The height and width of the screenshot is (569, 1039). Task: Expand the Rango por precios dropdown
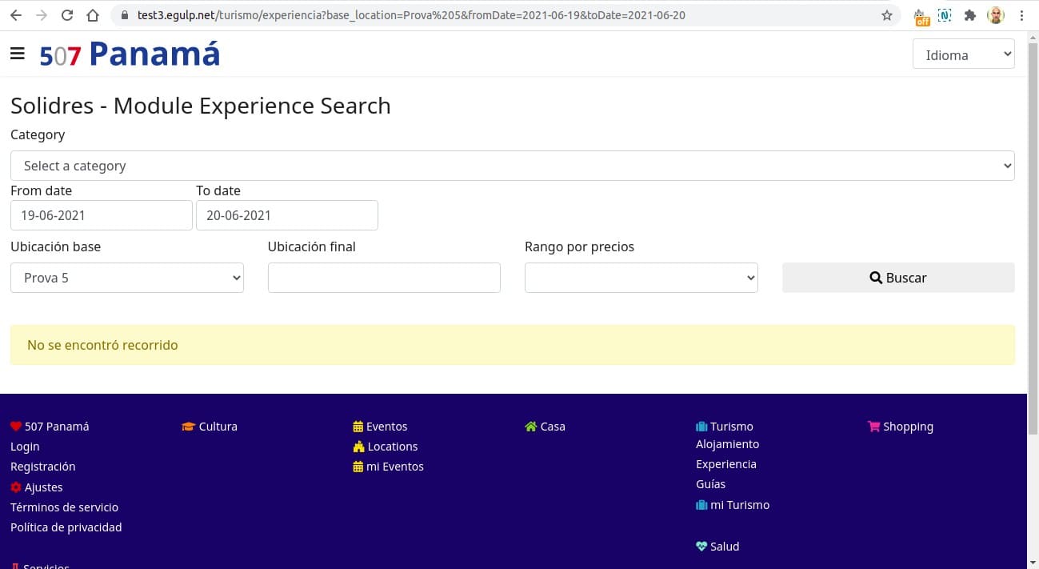[x=641, y=278]
